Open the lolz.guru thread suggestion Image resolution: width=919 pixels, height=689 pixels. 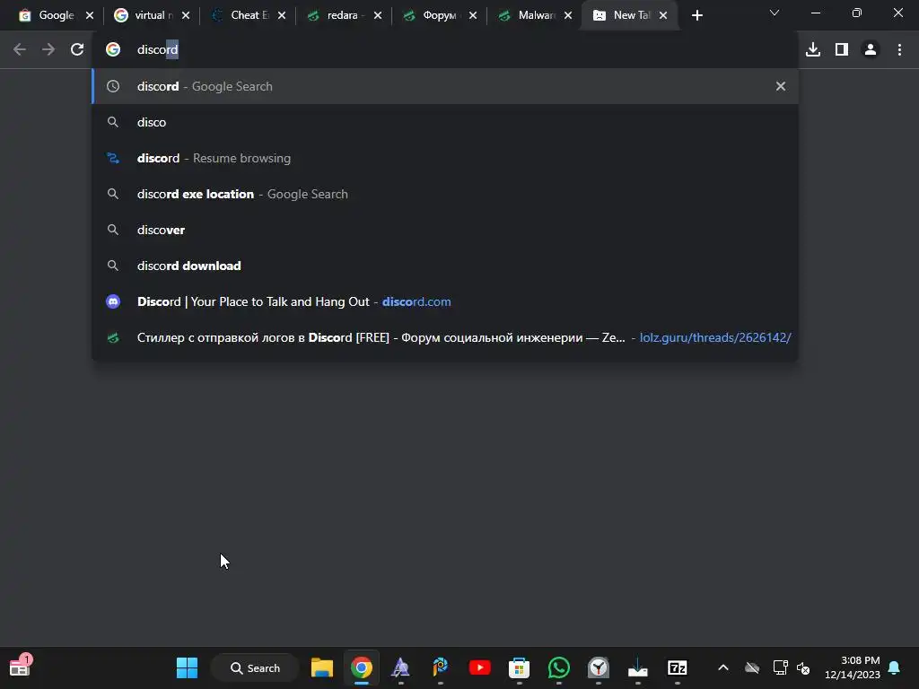tap(445, 337)
